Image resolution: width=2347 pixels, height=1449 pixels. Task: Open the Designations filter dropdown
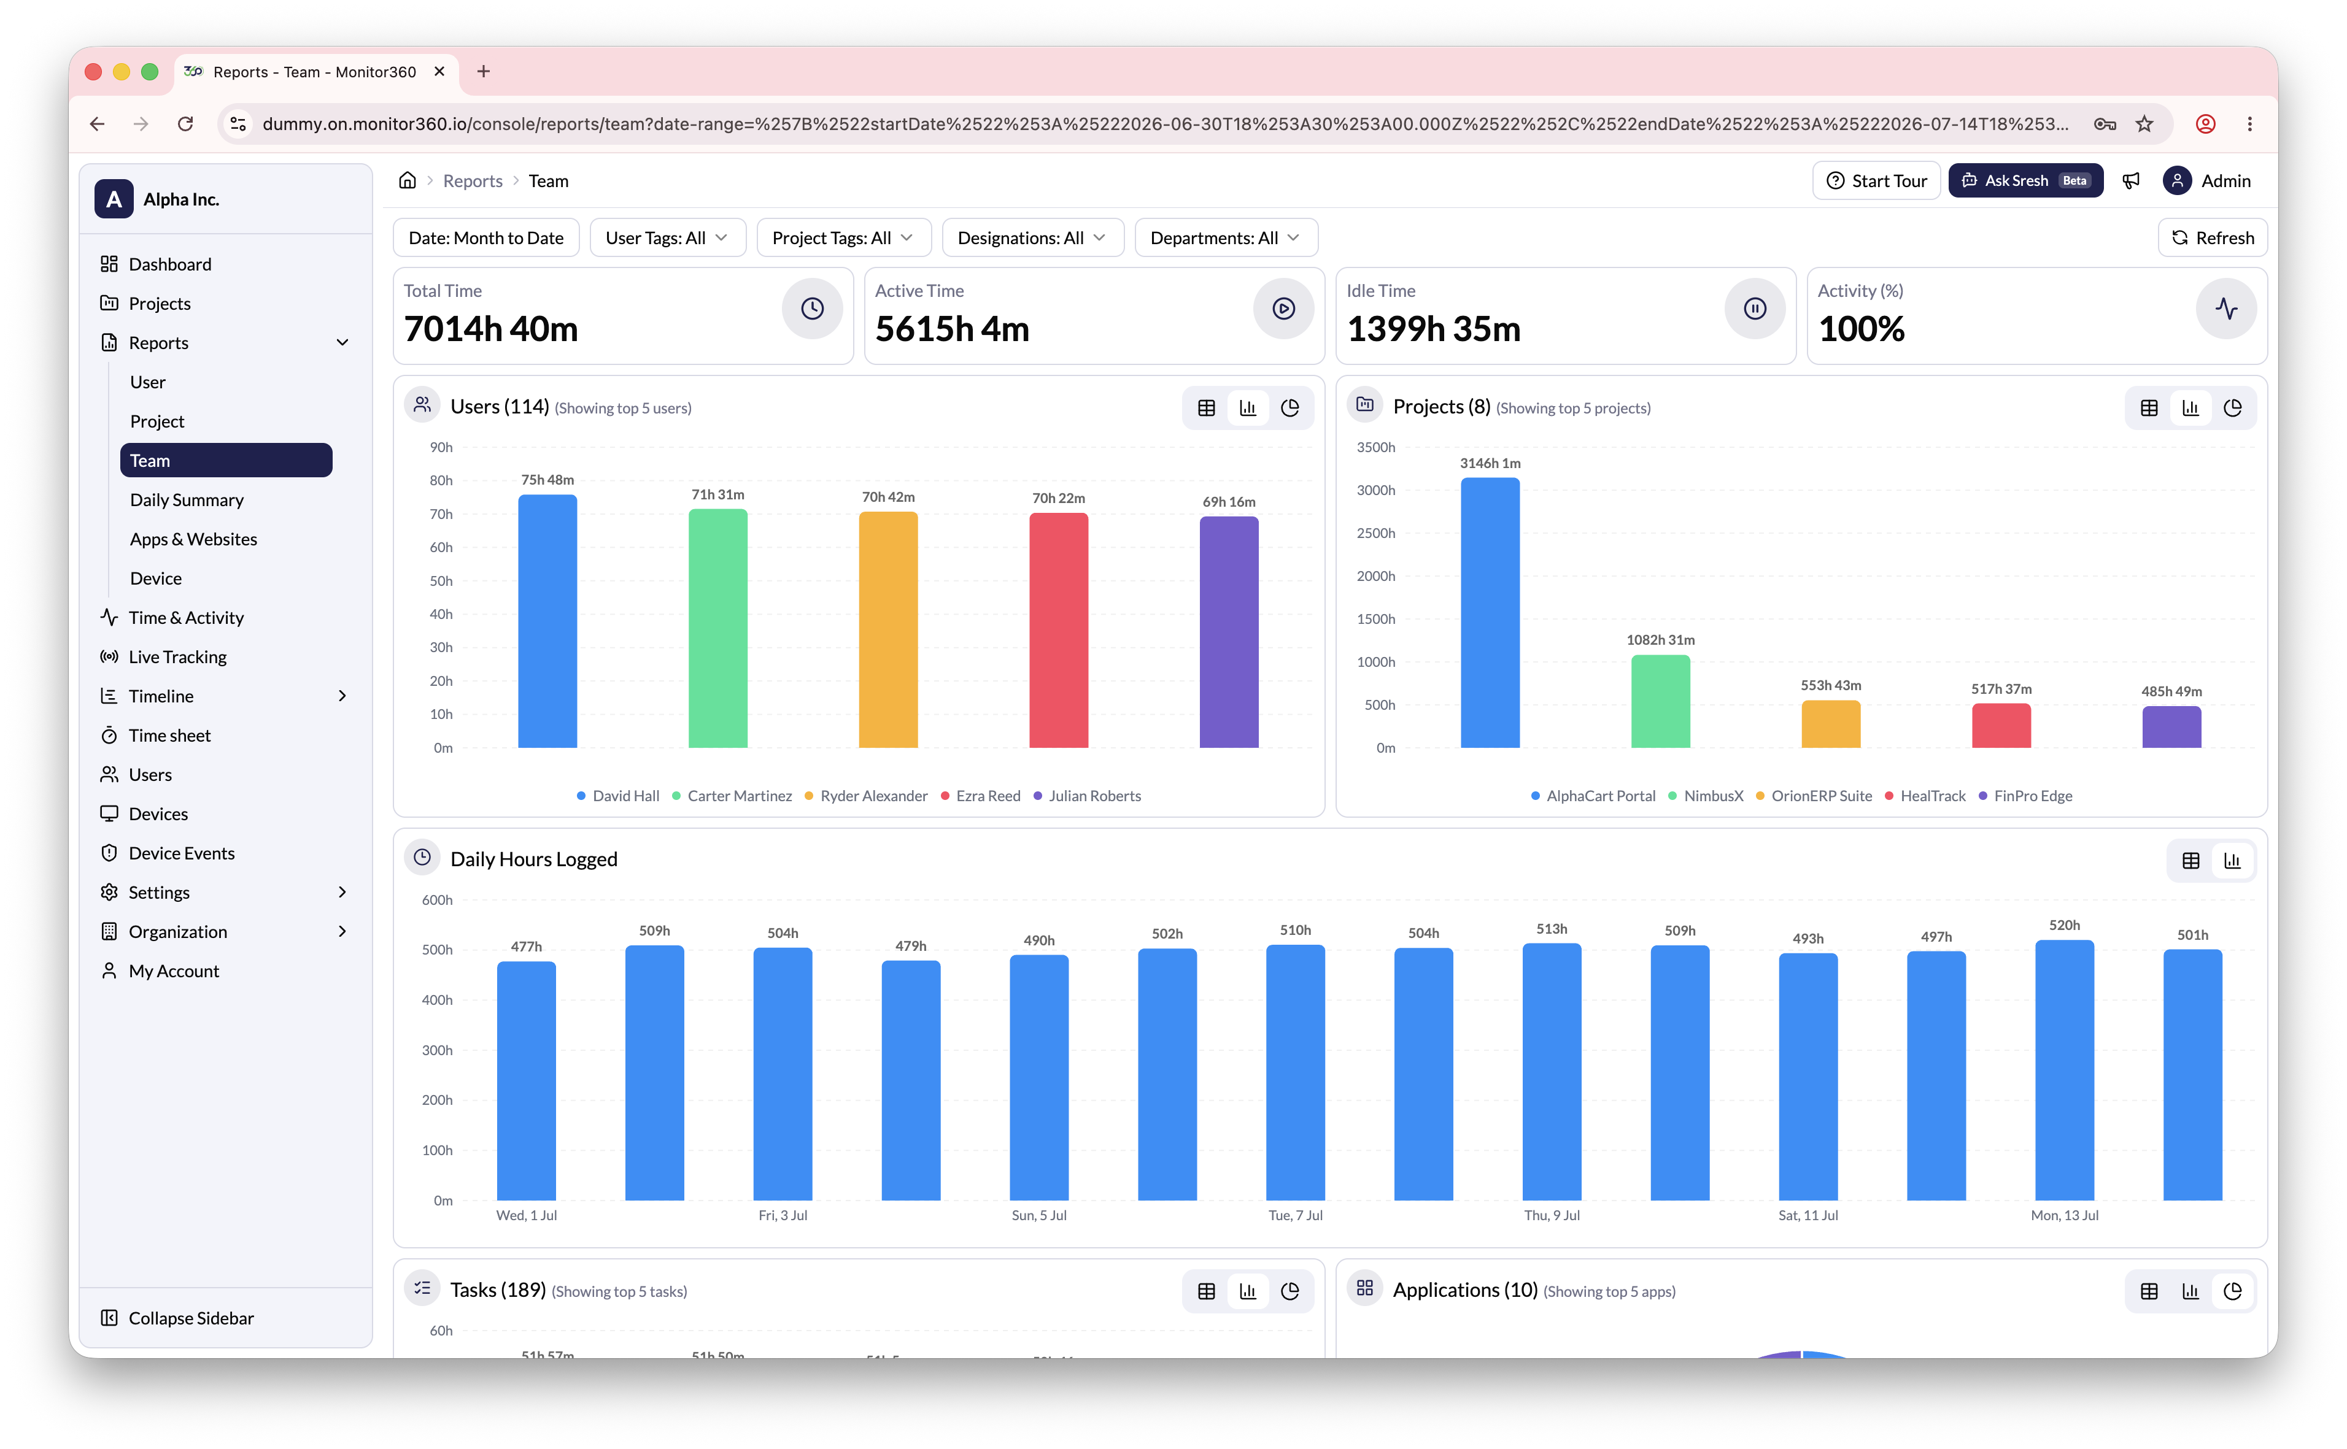[1032, 237]
